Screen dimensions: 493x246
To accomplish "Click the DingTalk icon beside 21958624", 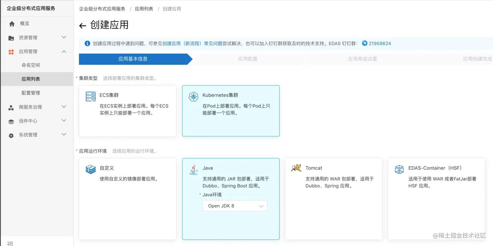I will tap(365, 43).
